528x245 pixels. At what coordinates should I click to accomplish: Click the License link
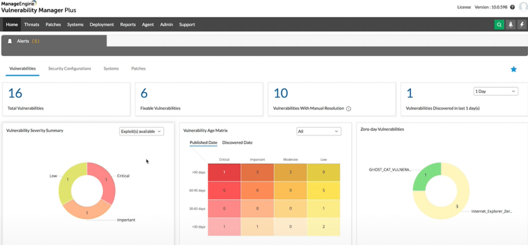pos(464,7)
